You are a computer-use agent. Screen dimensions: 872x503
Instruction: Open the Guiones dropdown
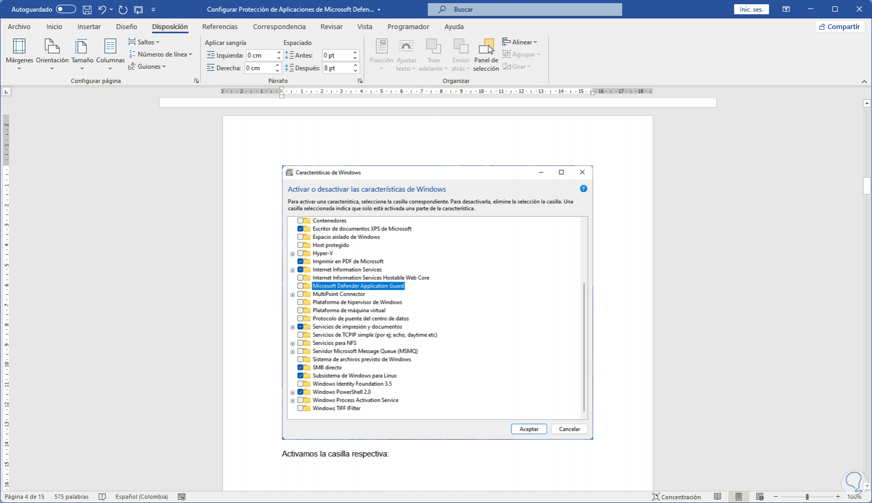point(147,67)
